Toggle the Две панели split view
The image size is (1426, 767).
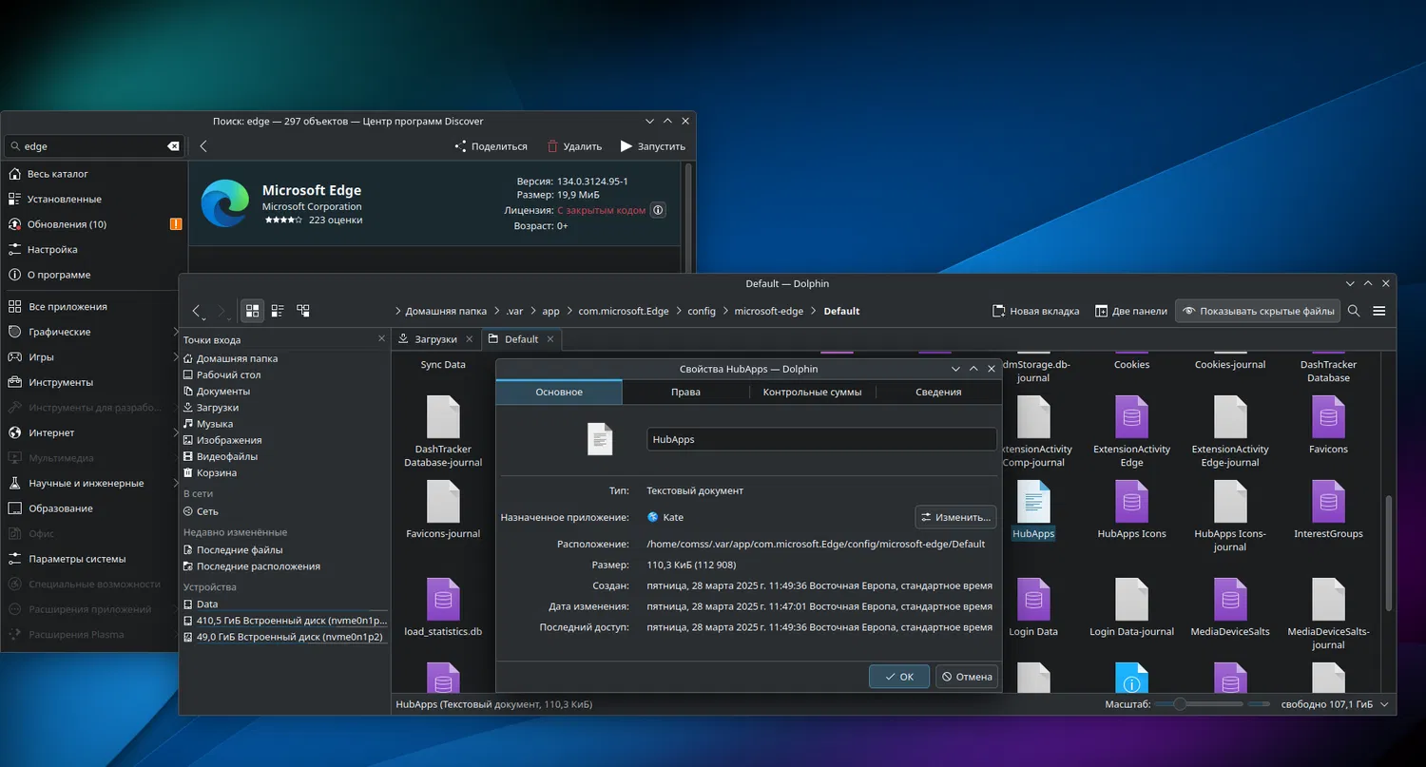[x=1130, y=311]
